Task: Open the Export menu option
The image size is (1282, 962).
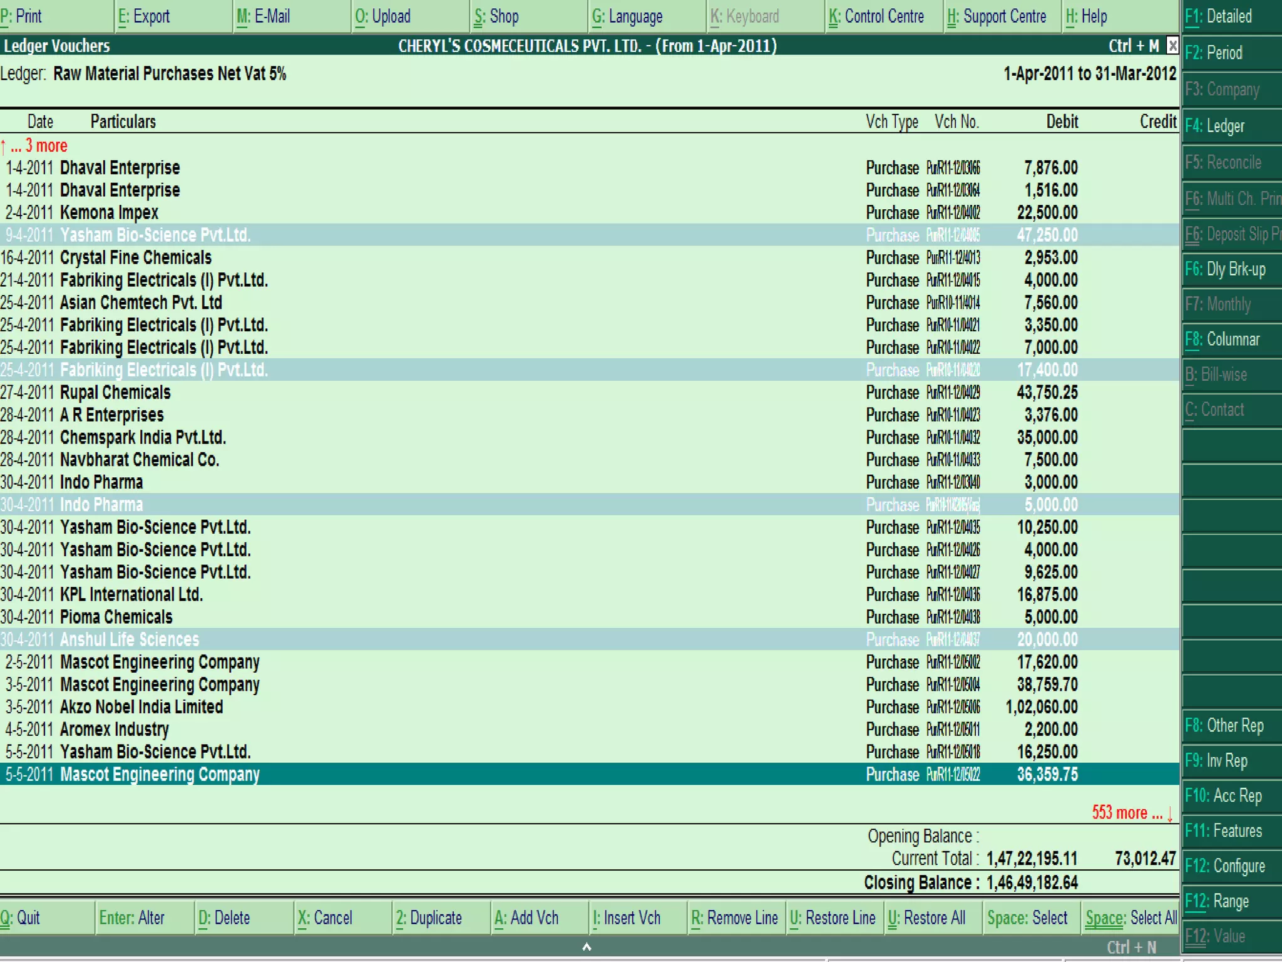Action: (144, 16)
